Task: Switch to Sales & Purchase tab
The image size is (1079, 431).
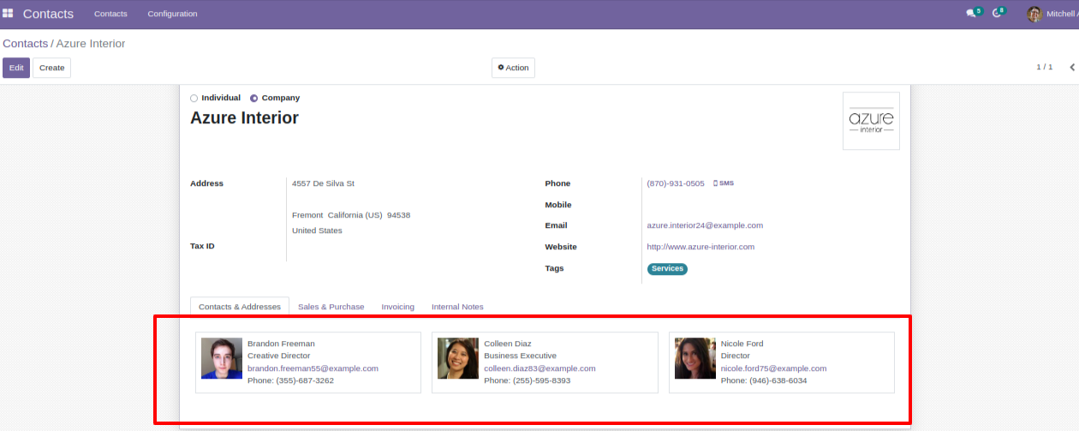Action: click(x=331, y=307)
